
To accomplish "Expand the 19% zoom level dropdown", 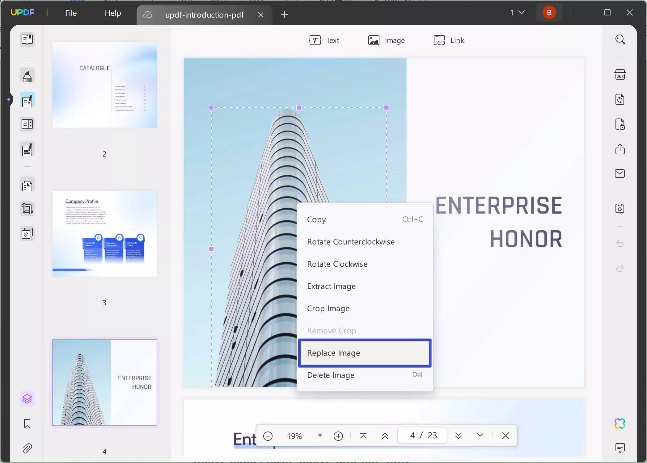I will click(320, 436).
